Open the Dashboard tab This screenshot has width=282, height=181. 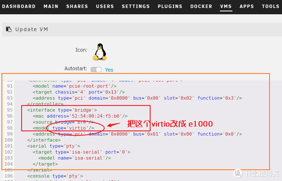pos(19,6)
